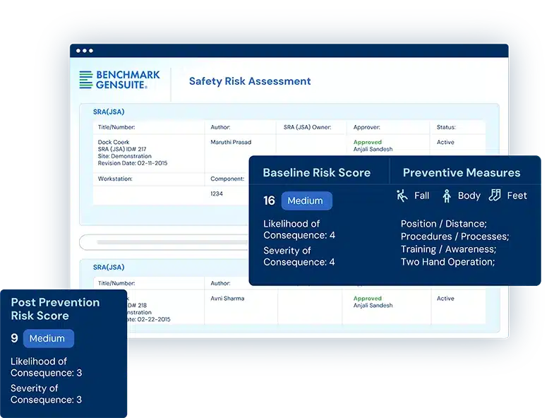This screenshot has width=554, height=418.
Task: Click the Component label
Action: 227,179
